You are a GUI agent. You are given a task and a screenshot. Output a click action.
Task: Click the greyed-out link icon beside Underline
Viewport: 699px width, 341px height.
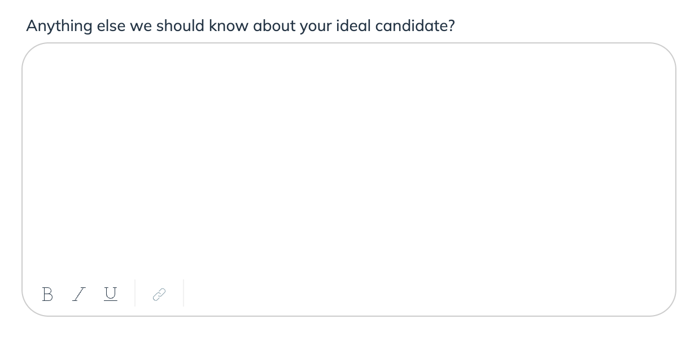[x=159, y=294]
